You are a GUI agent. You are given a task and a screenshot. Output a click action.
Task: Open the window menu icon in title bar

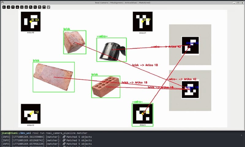point(3,2)
